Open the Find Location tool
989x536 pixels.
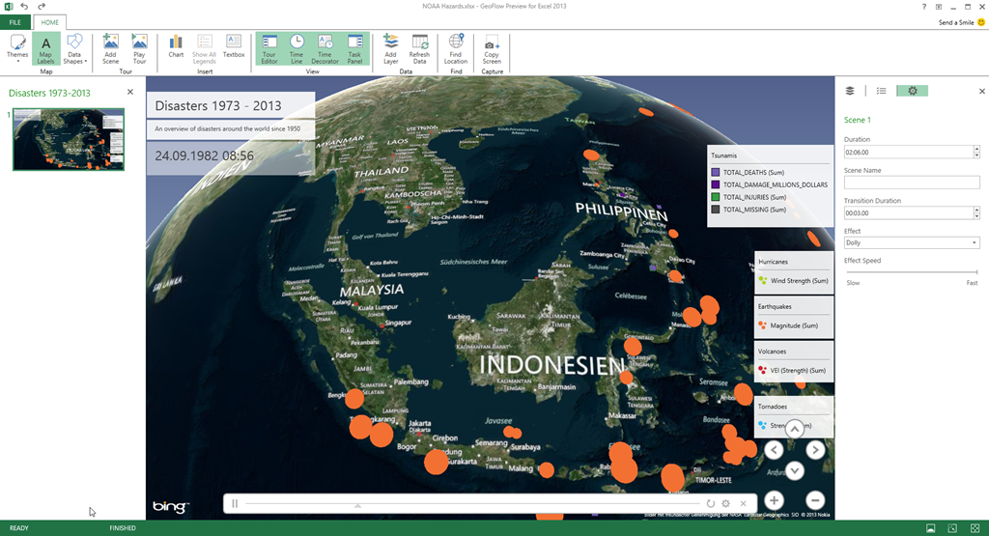456,47
